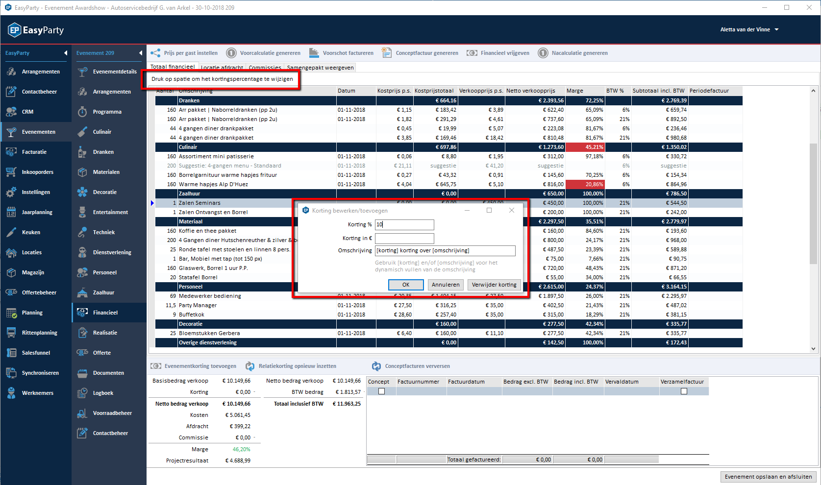Toggle the Concept checkbox in invoice table
This screenshot has height=485, width=821.
(381, 391)
